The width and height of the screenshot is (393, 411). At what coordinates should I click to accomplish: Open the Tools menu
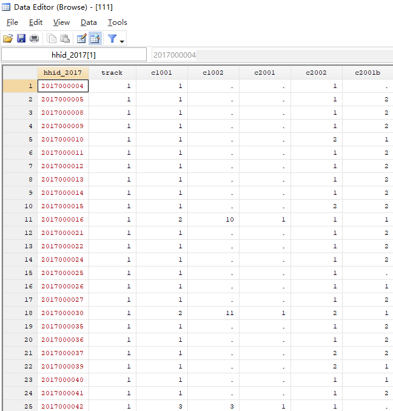coord(117,22)
